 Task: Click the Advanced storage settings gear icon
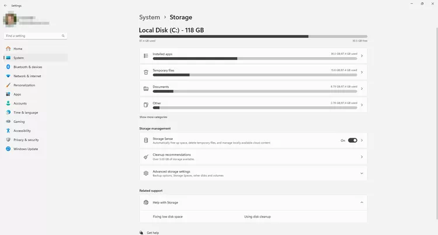146,173
